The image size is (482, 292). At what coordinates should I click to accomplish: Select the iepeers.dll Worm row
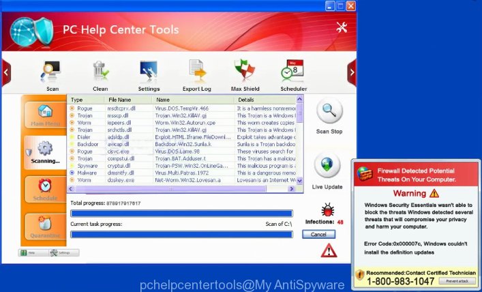(x=181, y=123)
